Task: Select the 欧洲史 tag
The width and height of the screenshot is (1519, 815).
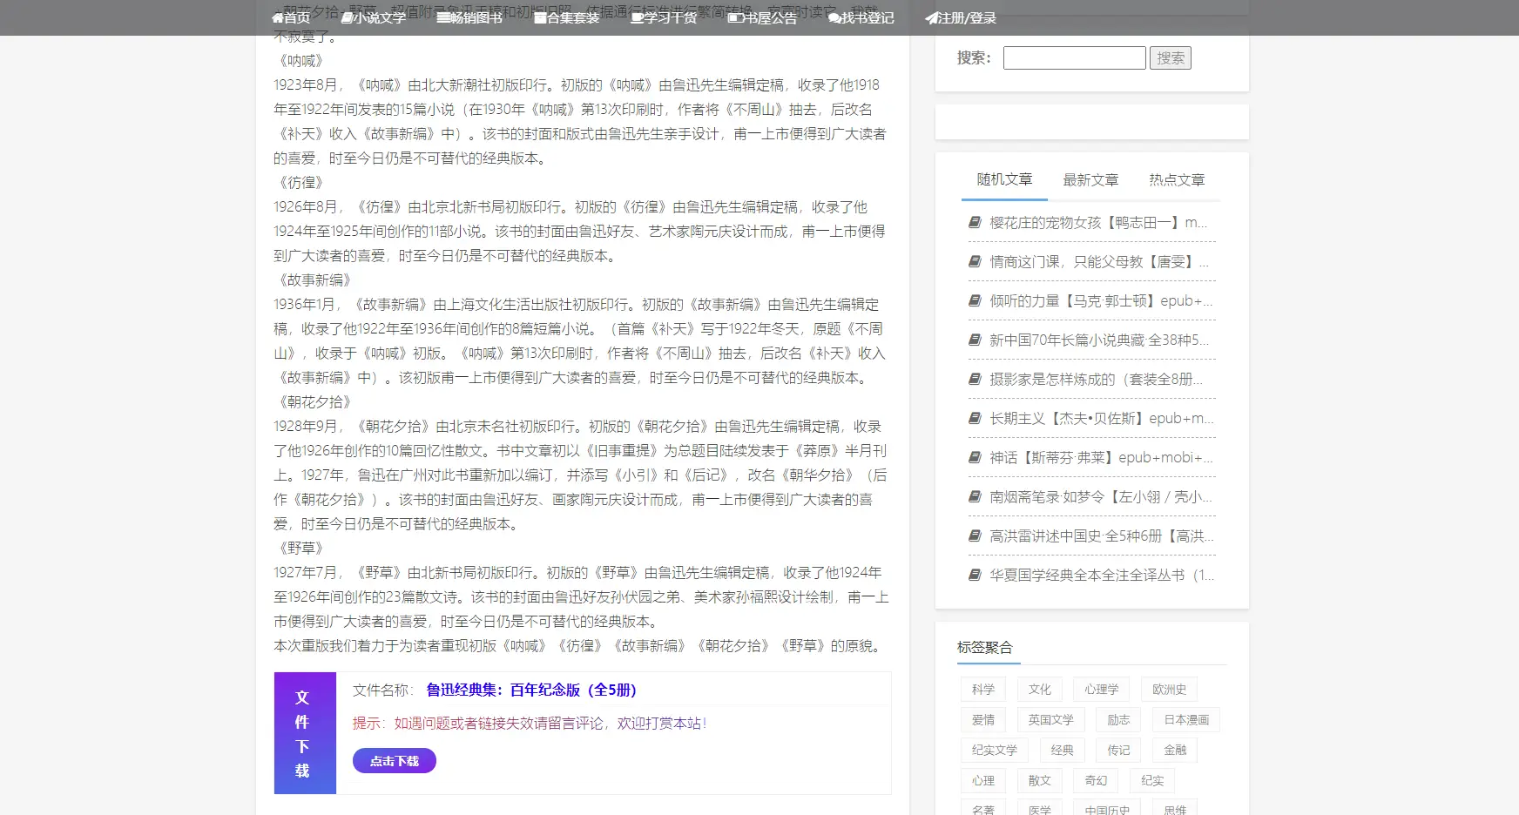Action: (1169, 689)
